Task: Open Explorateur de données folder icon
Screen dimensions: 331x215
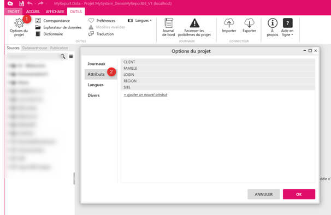Action: point(38,27)
